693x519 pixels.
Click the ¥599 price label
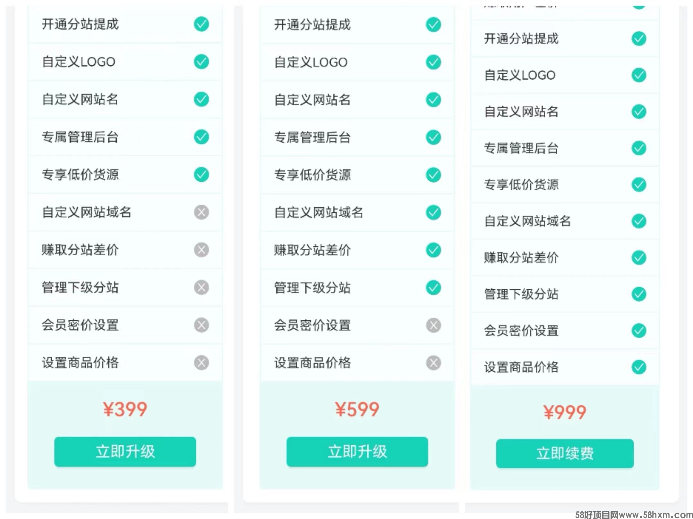point(357,409)
